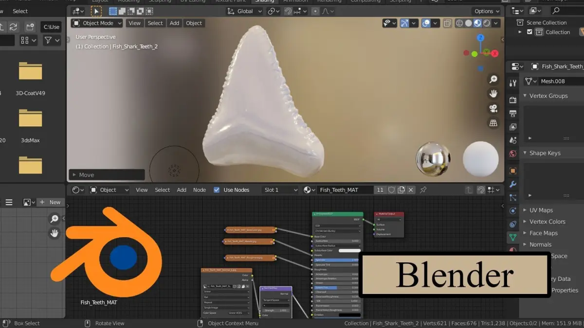Switch perspective/orthographic with the grid icon
Screen dimensions: 584x328
click(x=493, y=123)
